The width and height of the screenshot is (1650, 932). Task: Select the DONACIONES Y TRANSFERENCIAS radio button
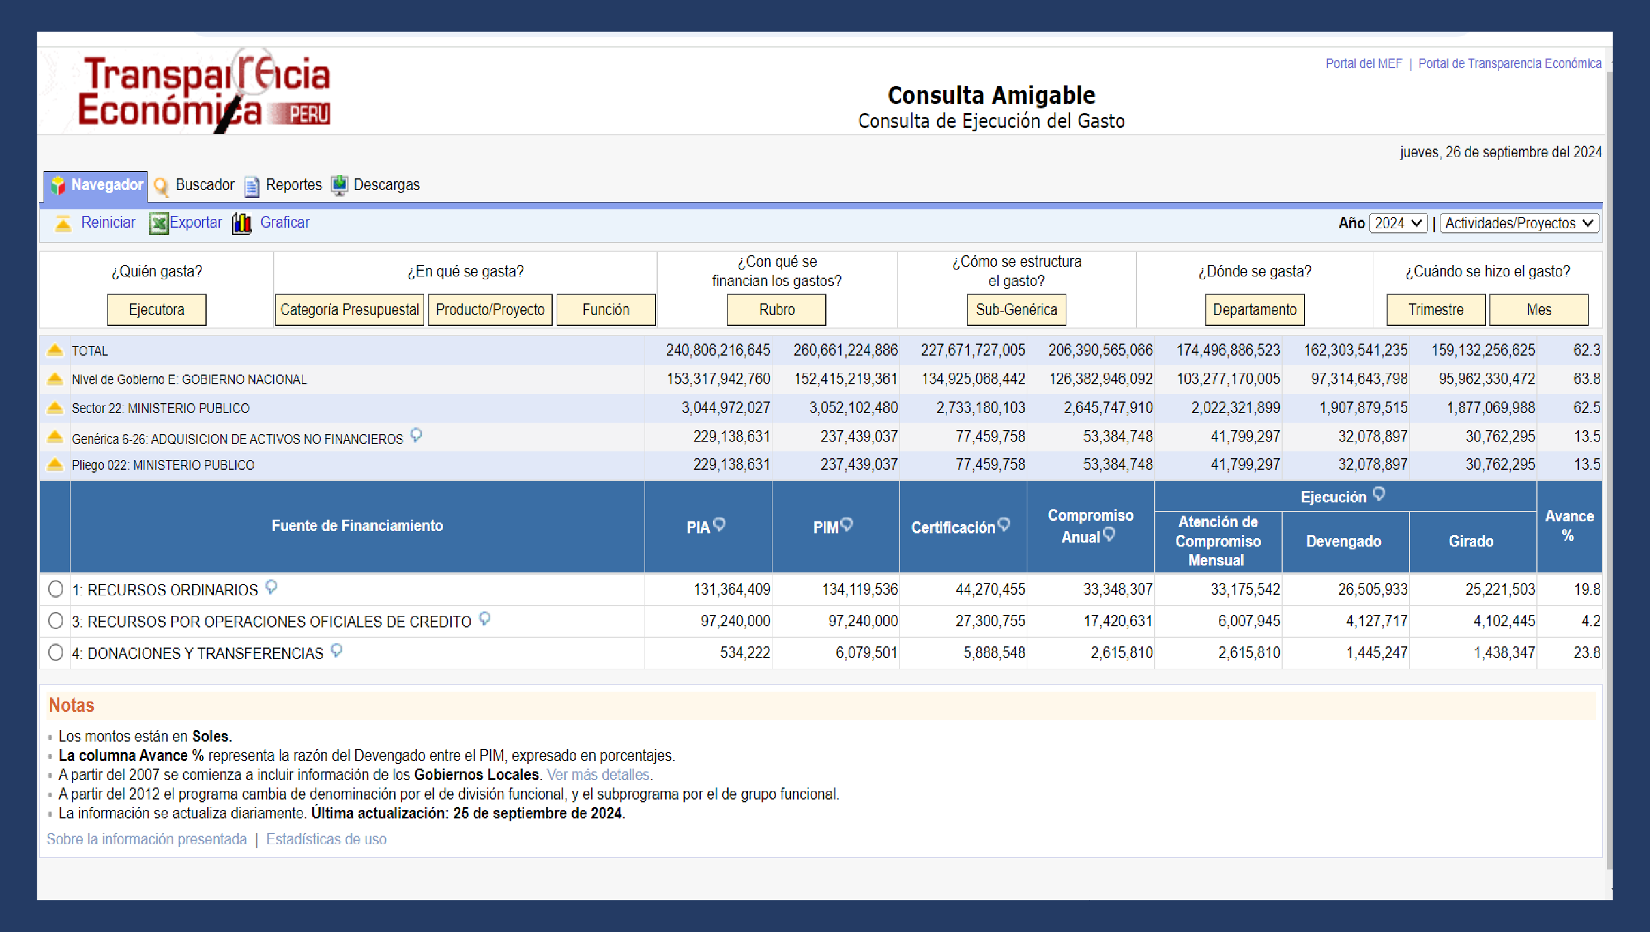(x=56, y=652)
